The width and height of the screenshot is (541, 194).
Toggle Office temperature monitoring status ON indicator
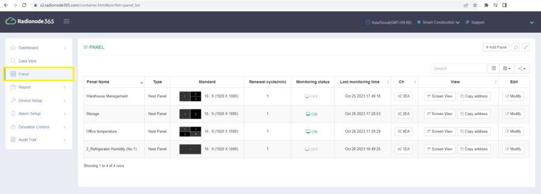click(x=312, y=132)
